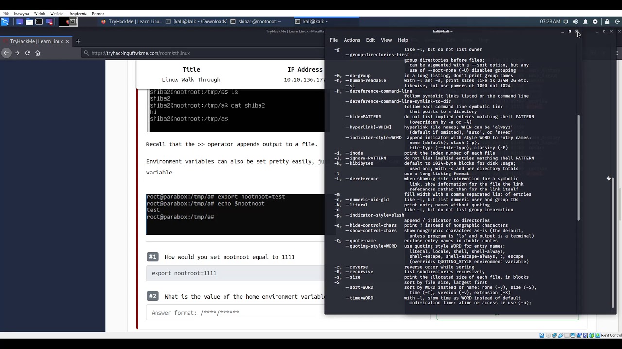Image resolution: width=622 pixels, height=349 pixels.
Task: Click the lock screen padlock icon
Action: tap(607, 22)
